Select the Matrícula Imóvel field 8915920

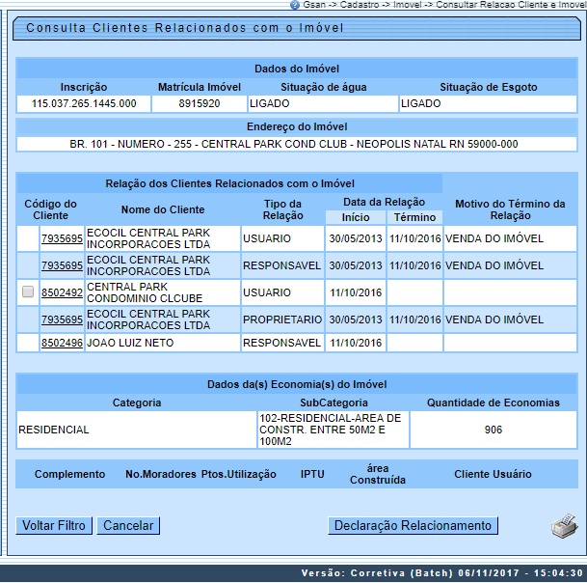point(200,103)
